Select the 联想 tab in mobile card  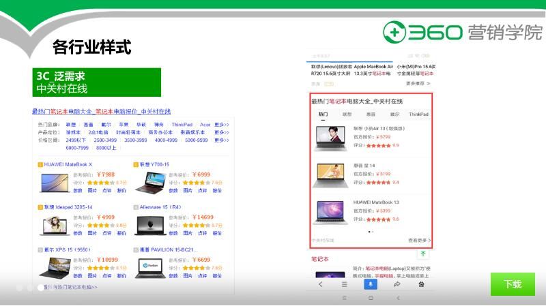347,114
